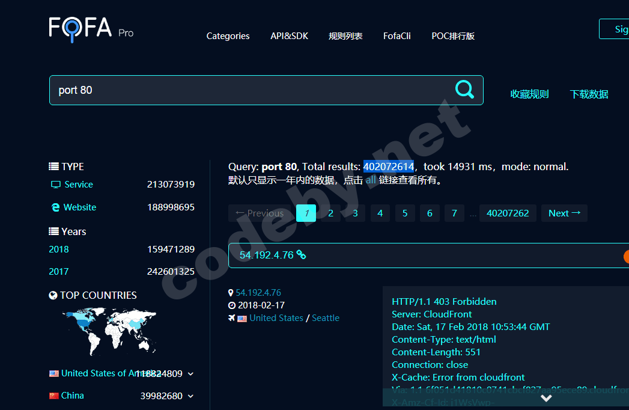The width and height of the screenshot is (629, 410).
Task: Click the China flag icon
Action: (x=53, y=396)
